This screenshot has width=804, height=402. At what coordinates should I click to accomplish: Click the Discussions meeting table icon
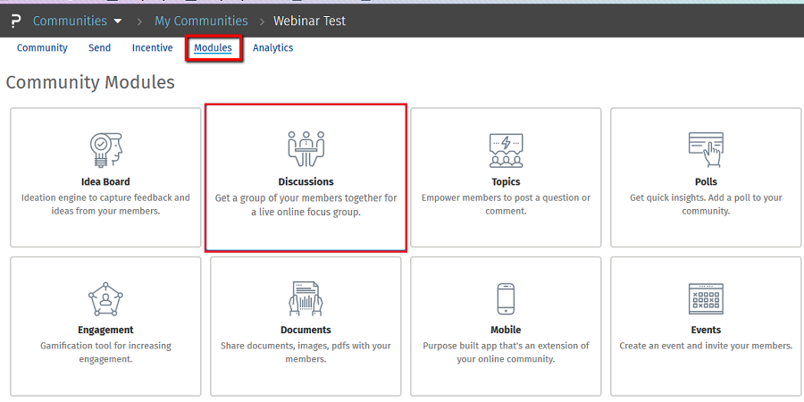(306, 149)
